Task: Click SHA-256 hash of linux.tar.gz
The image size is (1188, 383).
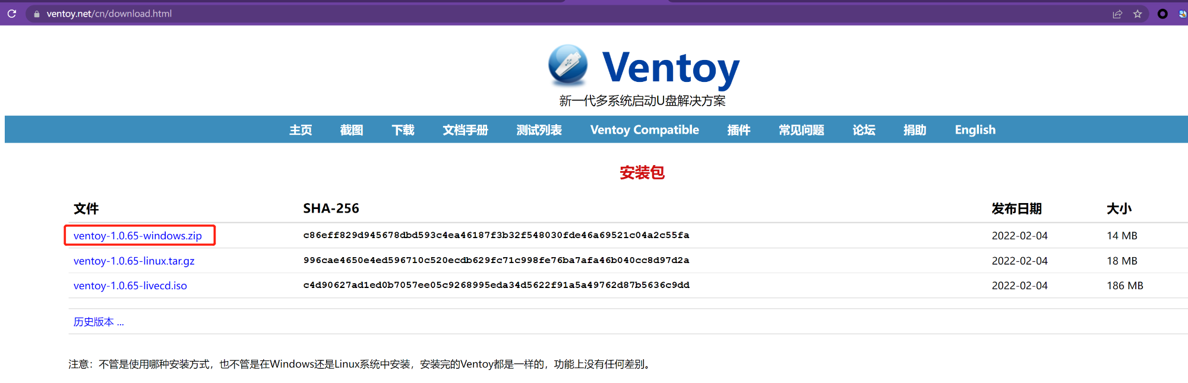Action: [496, 260]
